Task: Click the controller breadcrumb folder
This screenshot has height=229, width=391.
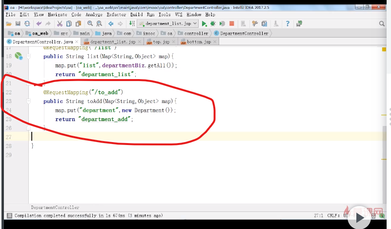Action: tap(193, 33)
